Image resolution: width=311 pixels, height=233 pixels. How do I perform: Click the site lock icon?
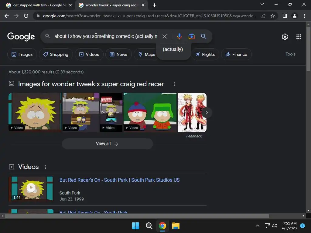38,16
